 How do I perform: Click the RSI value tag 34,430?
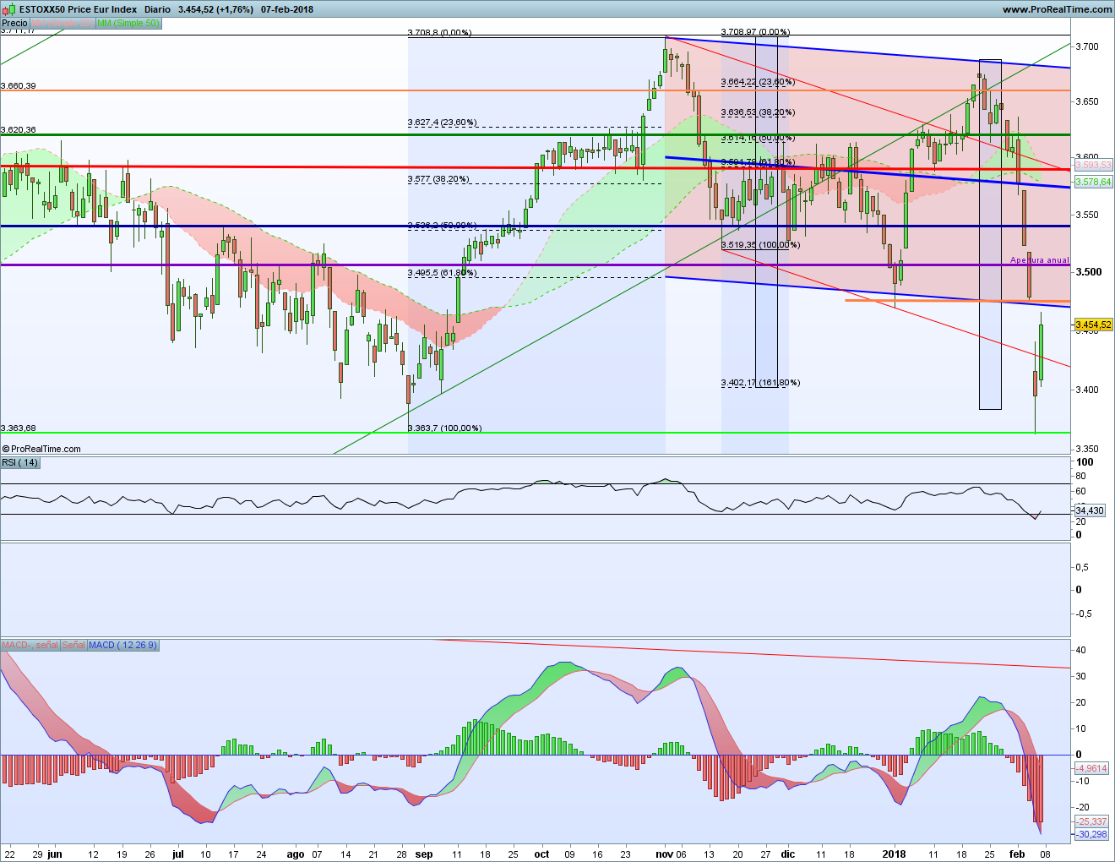coord(1090,510)
